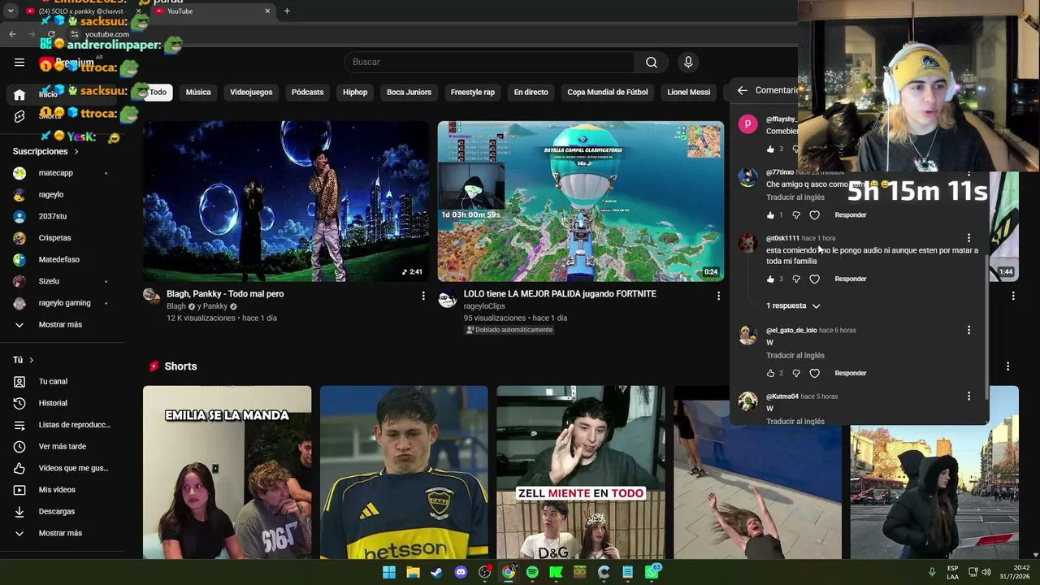The image size is (1040, 585).
Task: Open Spotify from the taskbar
Action: pyautogui.click(x=532, y=573)
